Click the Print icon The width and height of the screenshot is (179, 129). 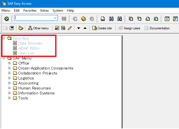(x=103, y=19)
